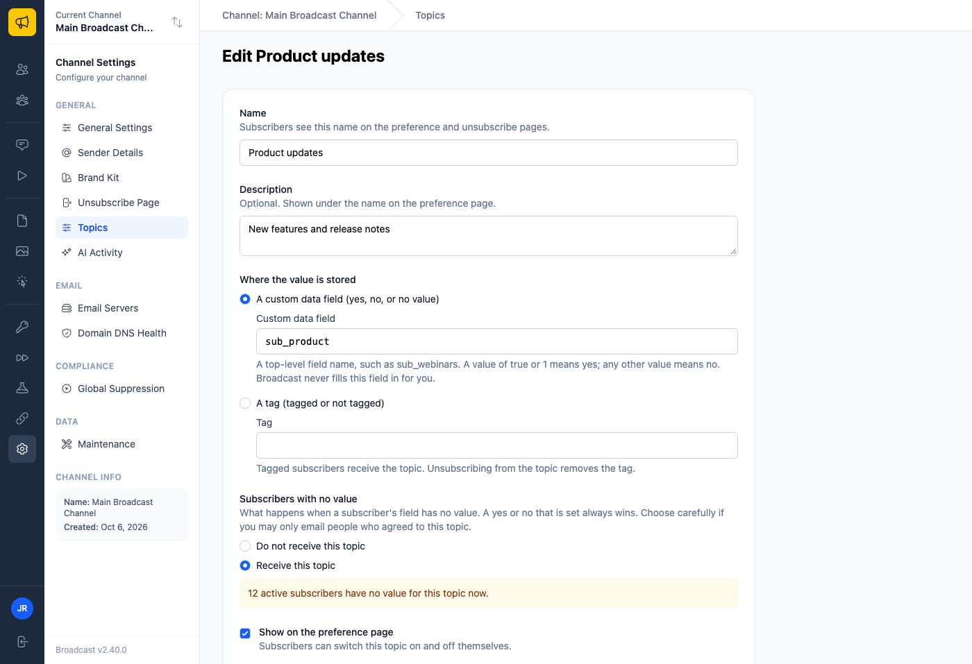Select 'A tag (tagged or not tagged)' radio
The height and width of the screenshot is (664, 972).
(x=245, y=403)
